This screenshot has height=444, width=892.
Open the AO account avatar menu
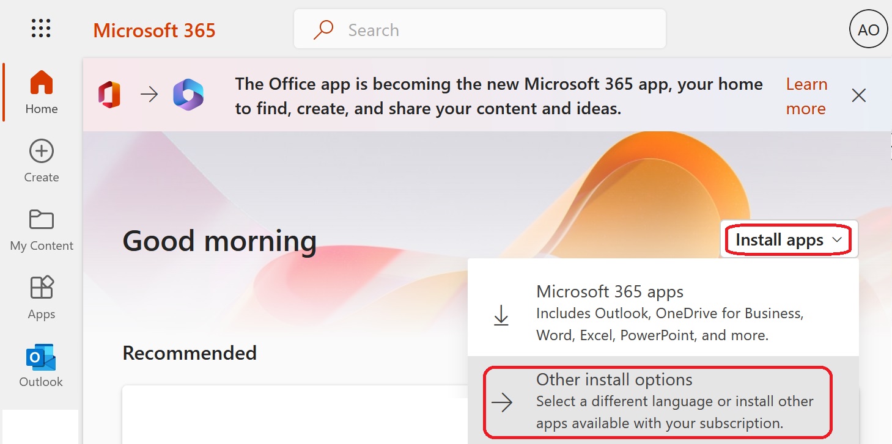tap(868, 29)
